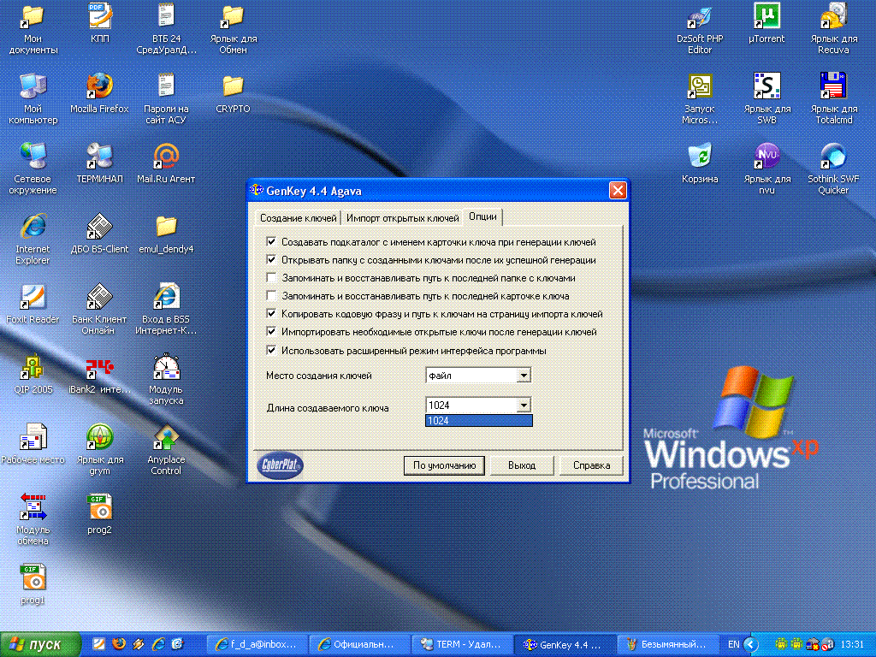Open the µTorrent desktop shortcut

[766, 16]
